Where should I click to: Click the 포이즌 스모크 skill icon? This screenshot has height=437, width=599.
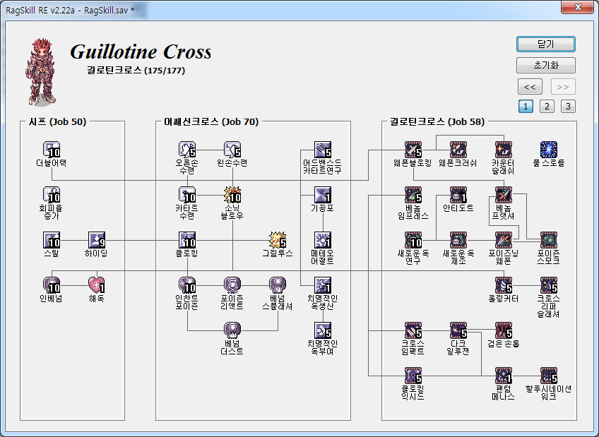point(549,240)
